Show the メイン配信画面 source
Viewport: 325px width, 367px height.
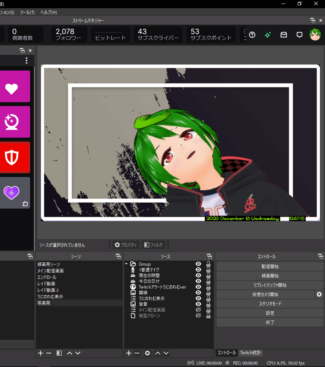(x=198, y=310)
